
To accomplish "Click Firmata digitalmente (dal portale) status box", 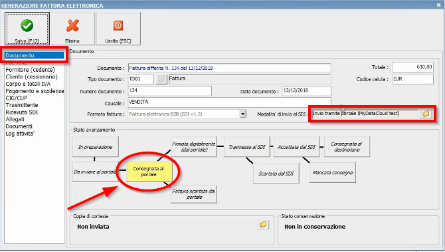I will pos(194,146).
